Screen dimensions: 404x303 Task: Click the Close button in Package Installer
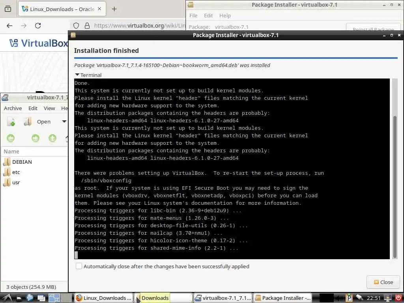click(x=383, y=282)
